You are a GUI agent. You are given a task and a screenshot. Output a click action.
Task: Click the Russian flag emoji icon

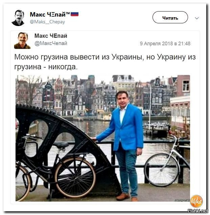pos(74,14)
